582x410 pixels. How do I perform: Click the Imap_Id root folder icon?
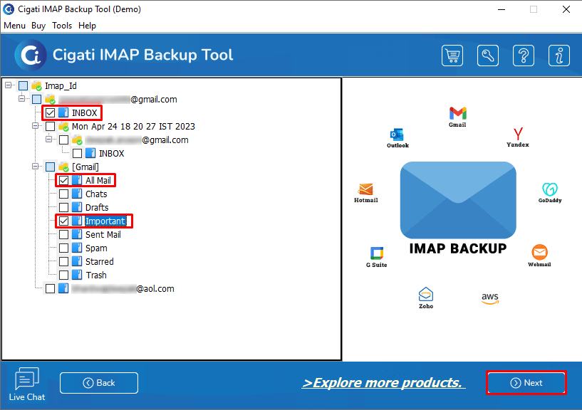[x=36, y=86]
